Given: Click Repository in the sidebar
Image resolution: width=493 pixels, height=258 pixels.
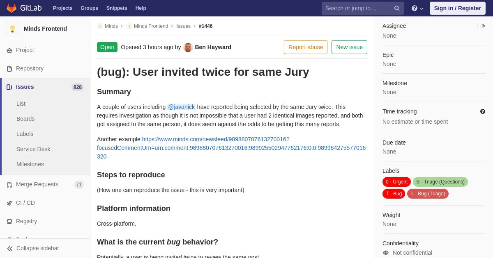Looking at the screenshot, I should 30,68.
